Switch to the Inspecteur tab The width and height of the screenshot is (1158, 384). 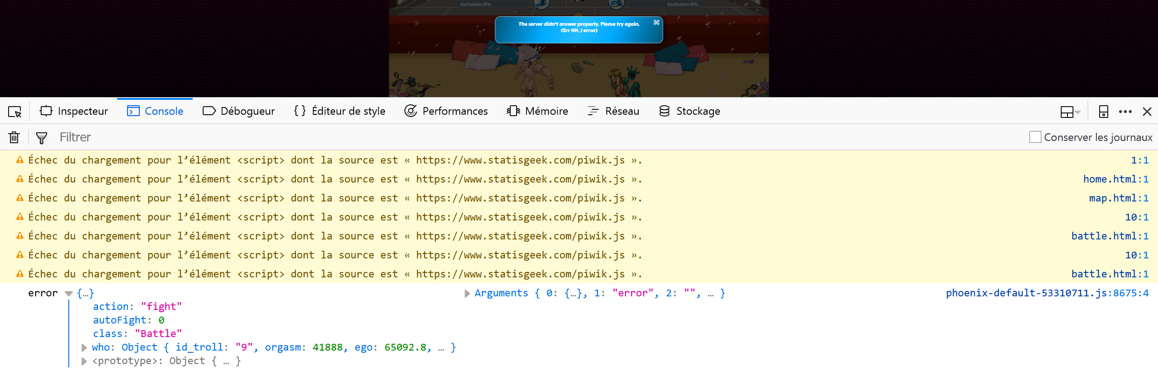tap(74, 111)
